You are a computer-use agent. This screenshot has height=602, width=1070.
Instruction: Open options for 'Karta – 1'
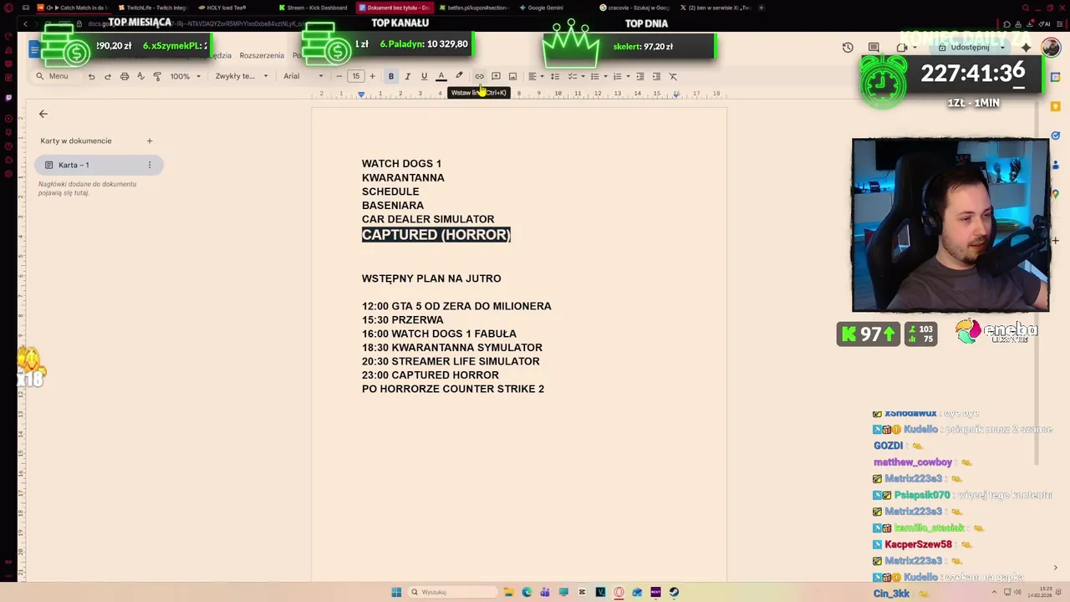(x=150, y=165)
